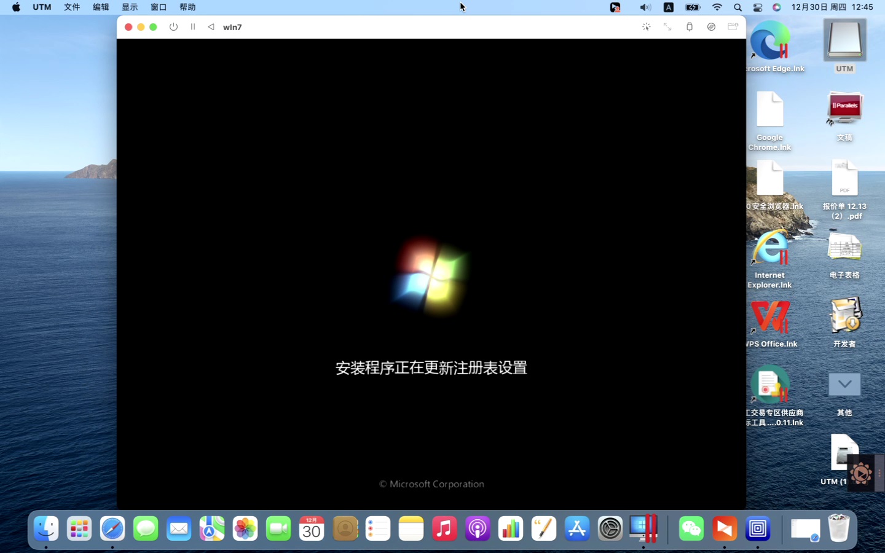Open drive image options disc icon
The width and height of the screenshot is (885, 553).
(x=711, y=27)
